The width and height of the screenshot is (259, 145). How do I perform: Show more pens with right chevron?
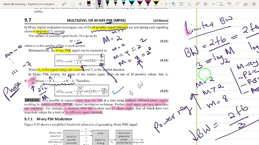162,4
